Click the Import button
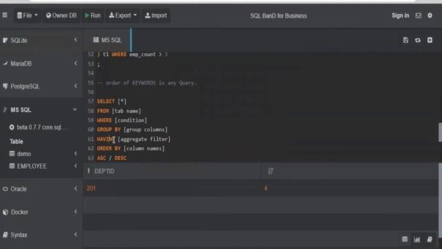Image resolution: width=442 pixels, height=249 pixels. 155,15
